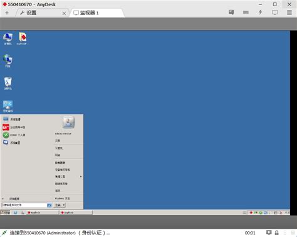Open the lightning bolt actions menu
The image size is (297, 237).
coord(261,13)
